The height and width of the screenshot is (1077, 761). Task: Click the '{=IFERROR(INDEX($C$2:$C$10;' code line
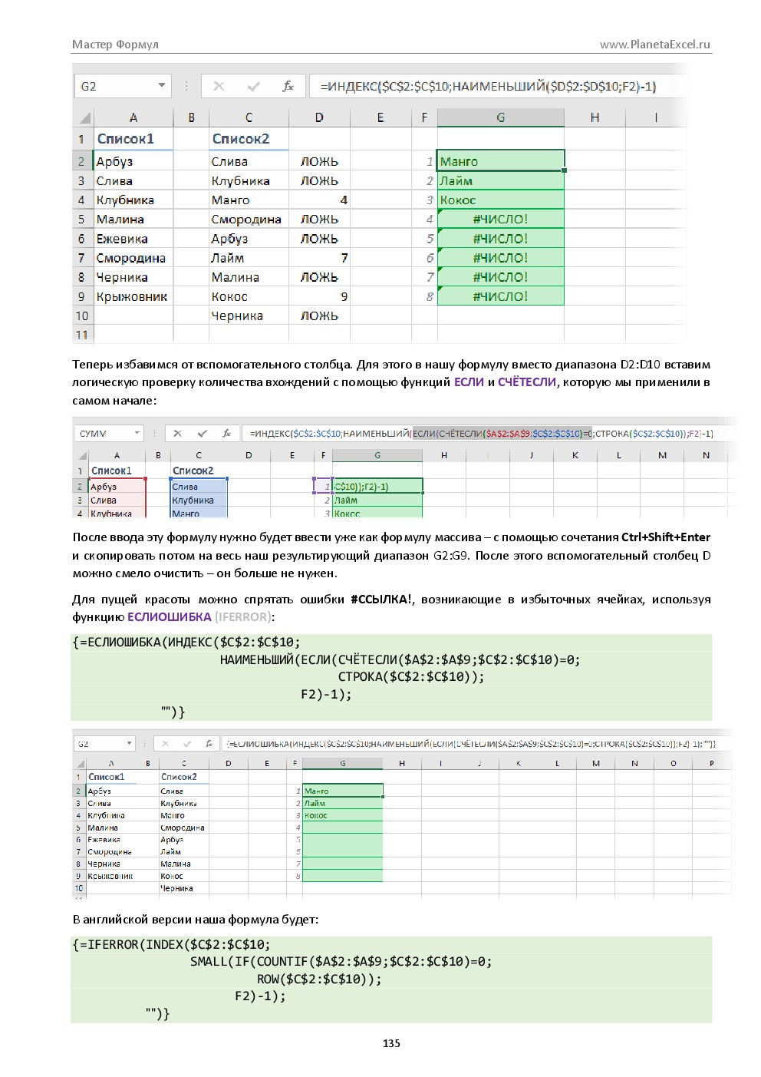pyautogui.click(x=171, y=945)
